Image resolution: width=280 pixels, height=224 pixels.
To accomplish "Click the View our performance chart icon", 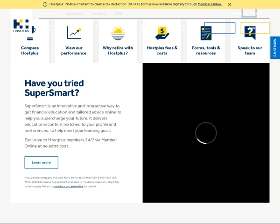I will click(74, 33).
